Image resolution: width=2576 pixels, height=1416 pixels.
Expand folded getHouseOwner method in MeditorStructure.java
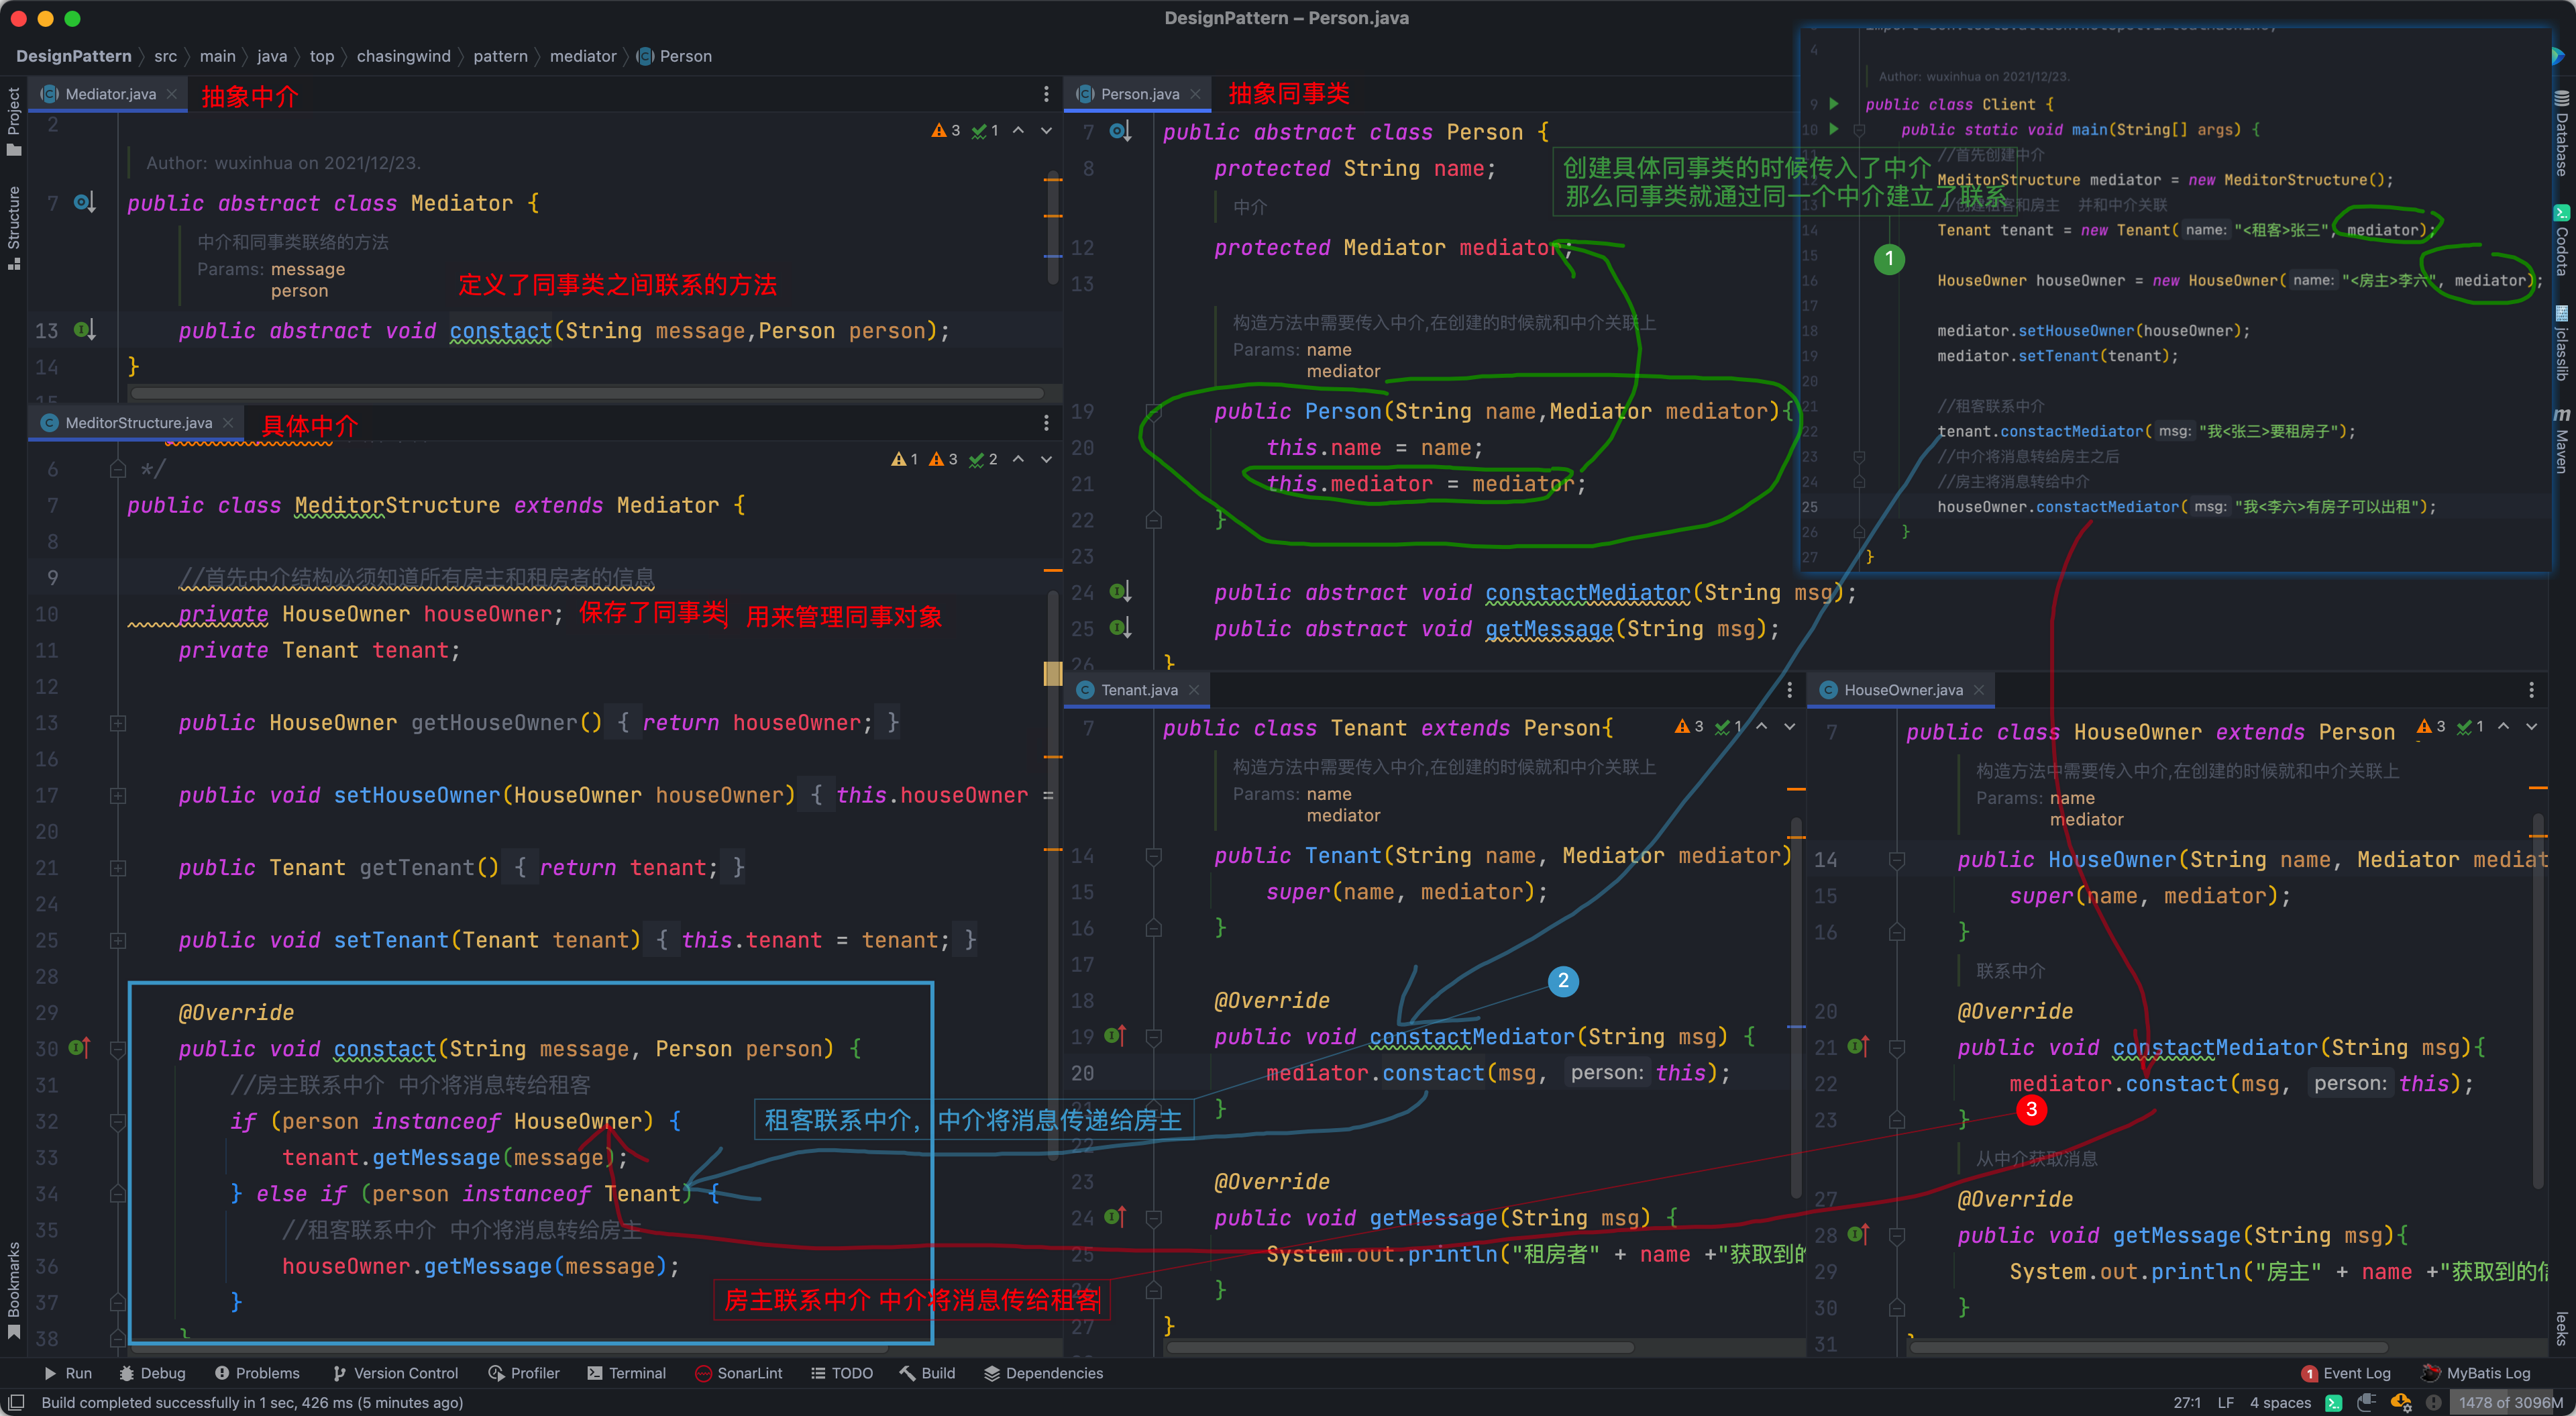[x=118, y=723]
